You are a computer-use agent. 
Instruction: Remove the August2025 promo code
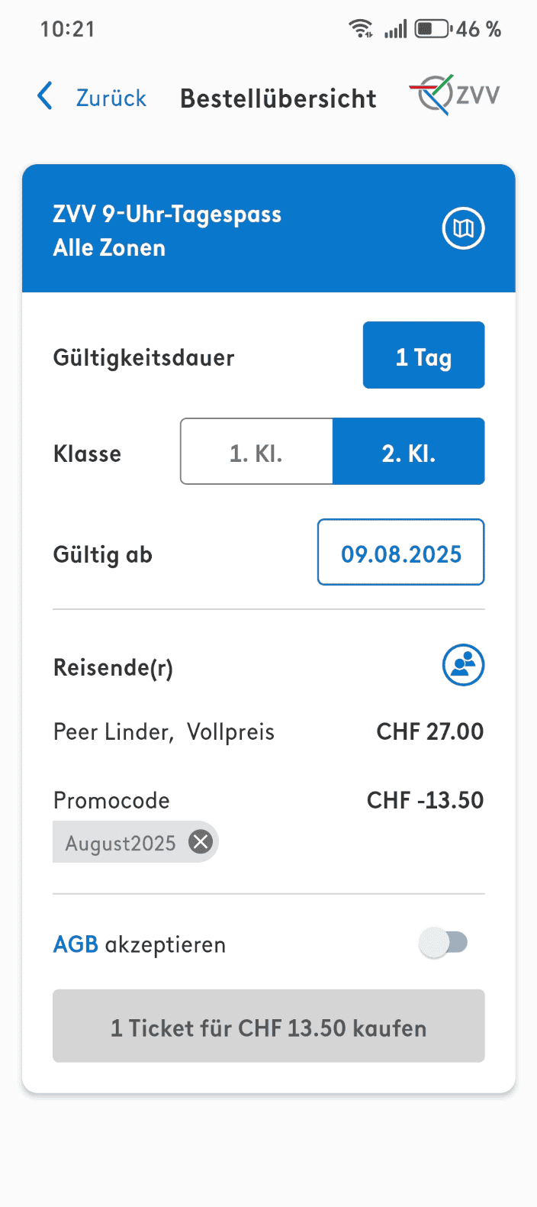(x=201, y=842)
